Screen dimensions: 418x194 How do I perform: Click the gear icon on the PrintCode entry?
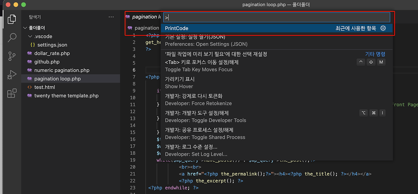pyautogui.click(x=383, y=28)
